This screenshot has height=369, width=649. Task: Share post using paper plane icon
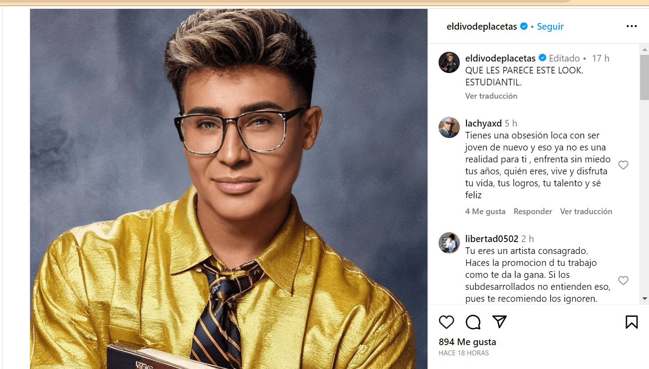pos(500,322)
